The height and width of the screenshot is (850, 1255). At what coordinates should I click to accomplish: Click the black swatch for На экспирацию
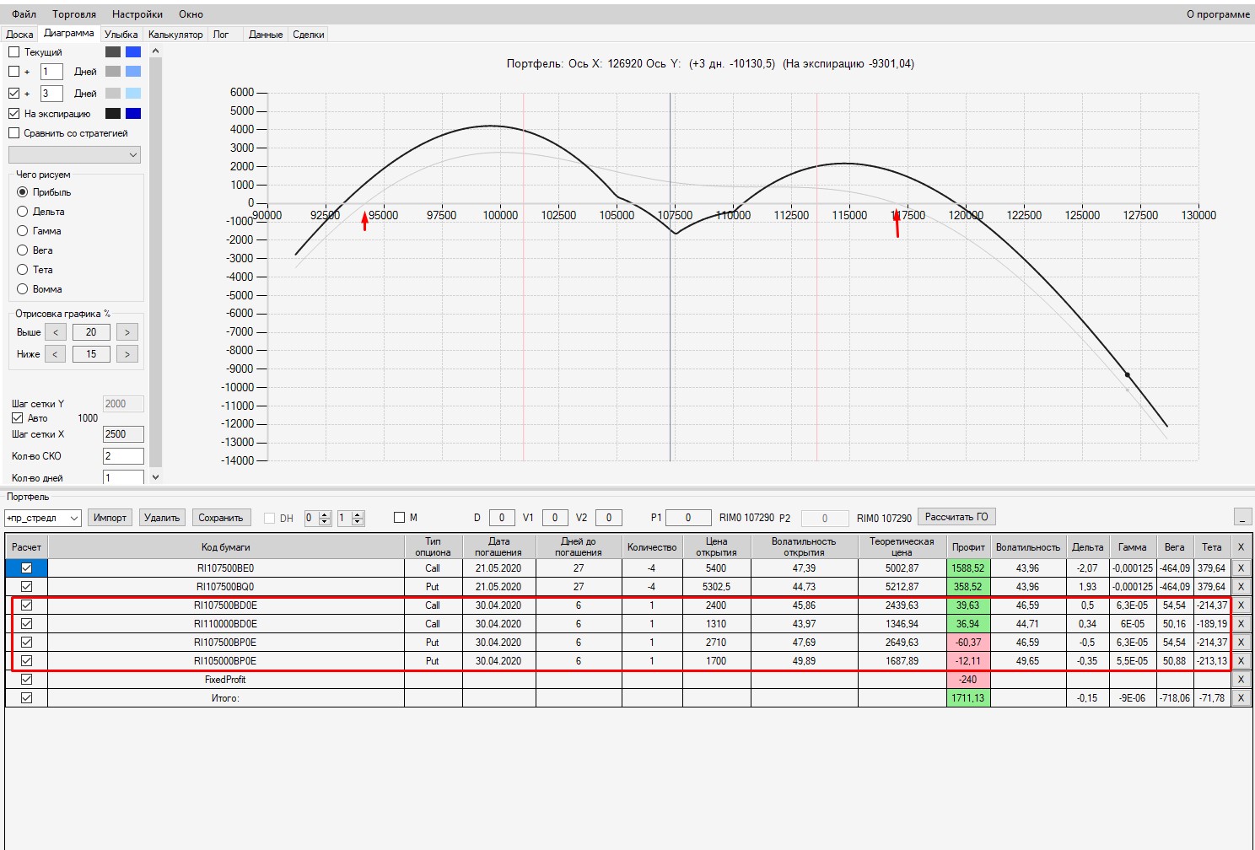(113, 114)
